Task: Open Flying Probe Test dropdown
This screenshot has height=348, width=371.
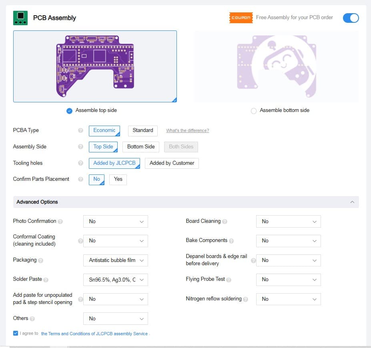Action: (x=289, y=280)
